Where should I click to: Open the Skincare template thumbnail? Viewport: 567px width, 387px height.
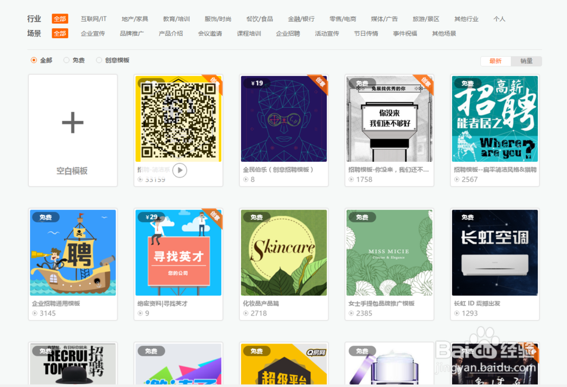coord(284,253)
